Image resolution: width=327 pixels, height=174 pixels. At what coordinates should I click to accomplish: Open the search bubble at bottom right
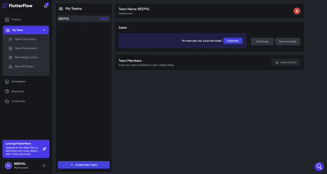[x=319, y=166]
